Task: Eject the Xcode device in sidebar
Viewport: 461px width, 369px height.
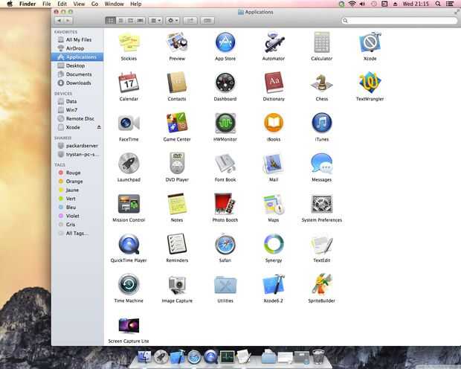Action: [x=99, y=127]
